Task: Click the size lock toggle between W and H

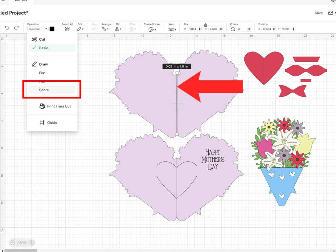Action: (205, 25)
